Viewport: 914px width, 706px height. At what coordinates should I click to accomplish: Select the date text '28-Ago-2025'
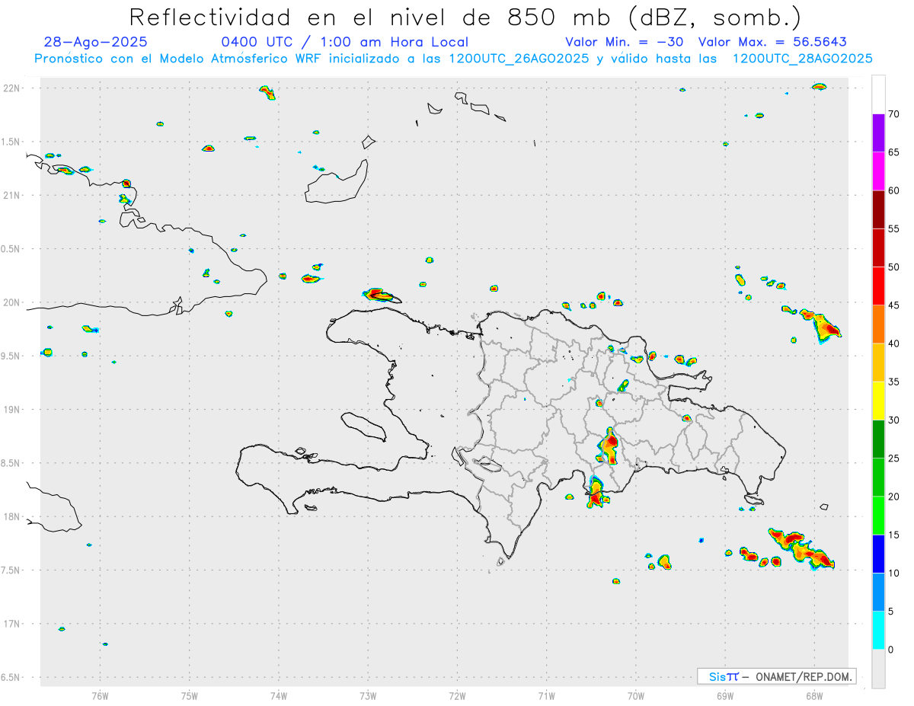pyautogui.click(x=96, y=42)
